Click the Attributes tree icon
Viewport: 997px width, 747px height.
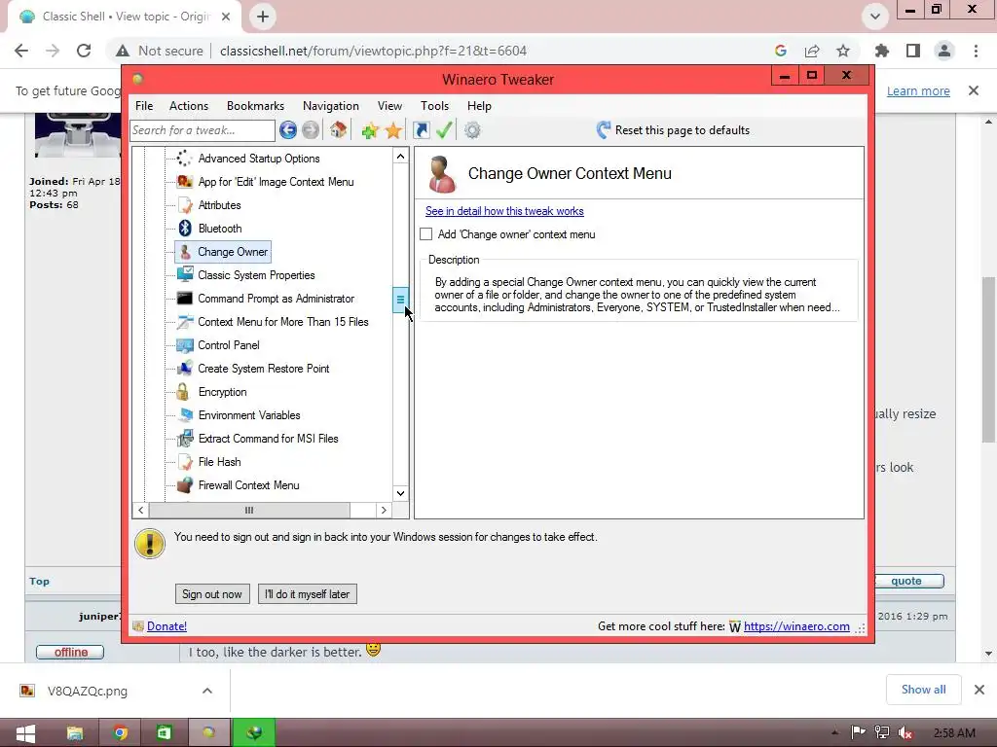pos(184,205)
